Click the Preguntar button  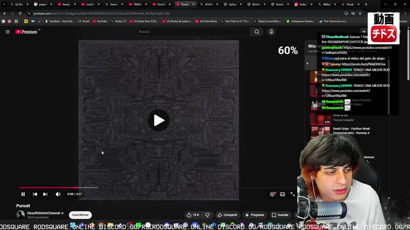(x=255, y=215)
